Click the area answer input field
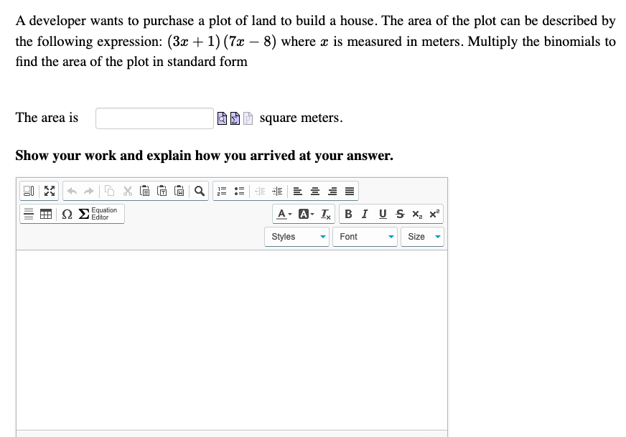 (154, 118)
